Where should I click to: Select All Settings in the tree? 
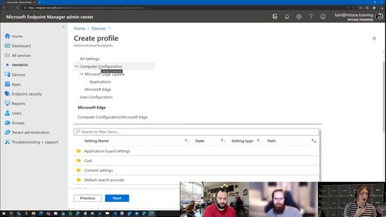click(x=89, y=58)
